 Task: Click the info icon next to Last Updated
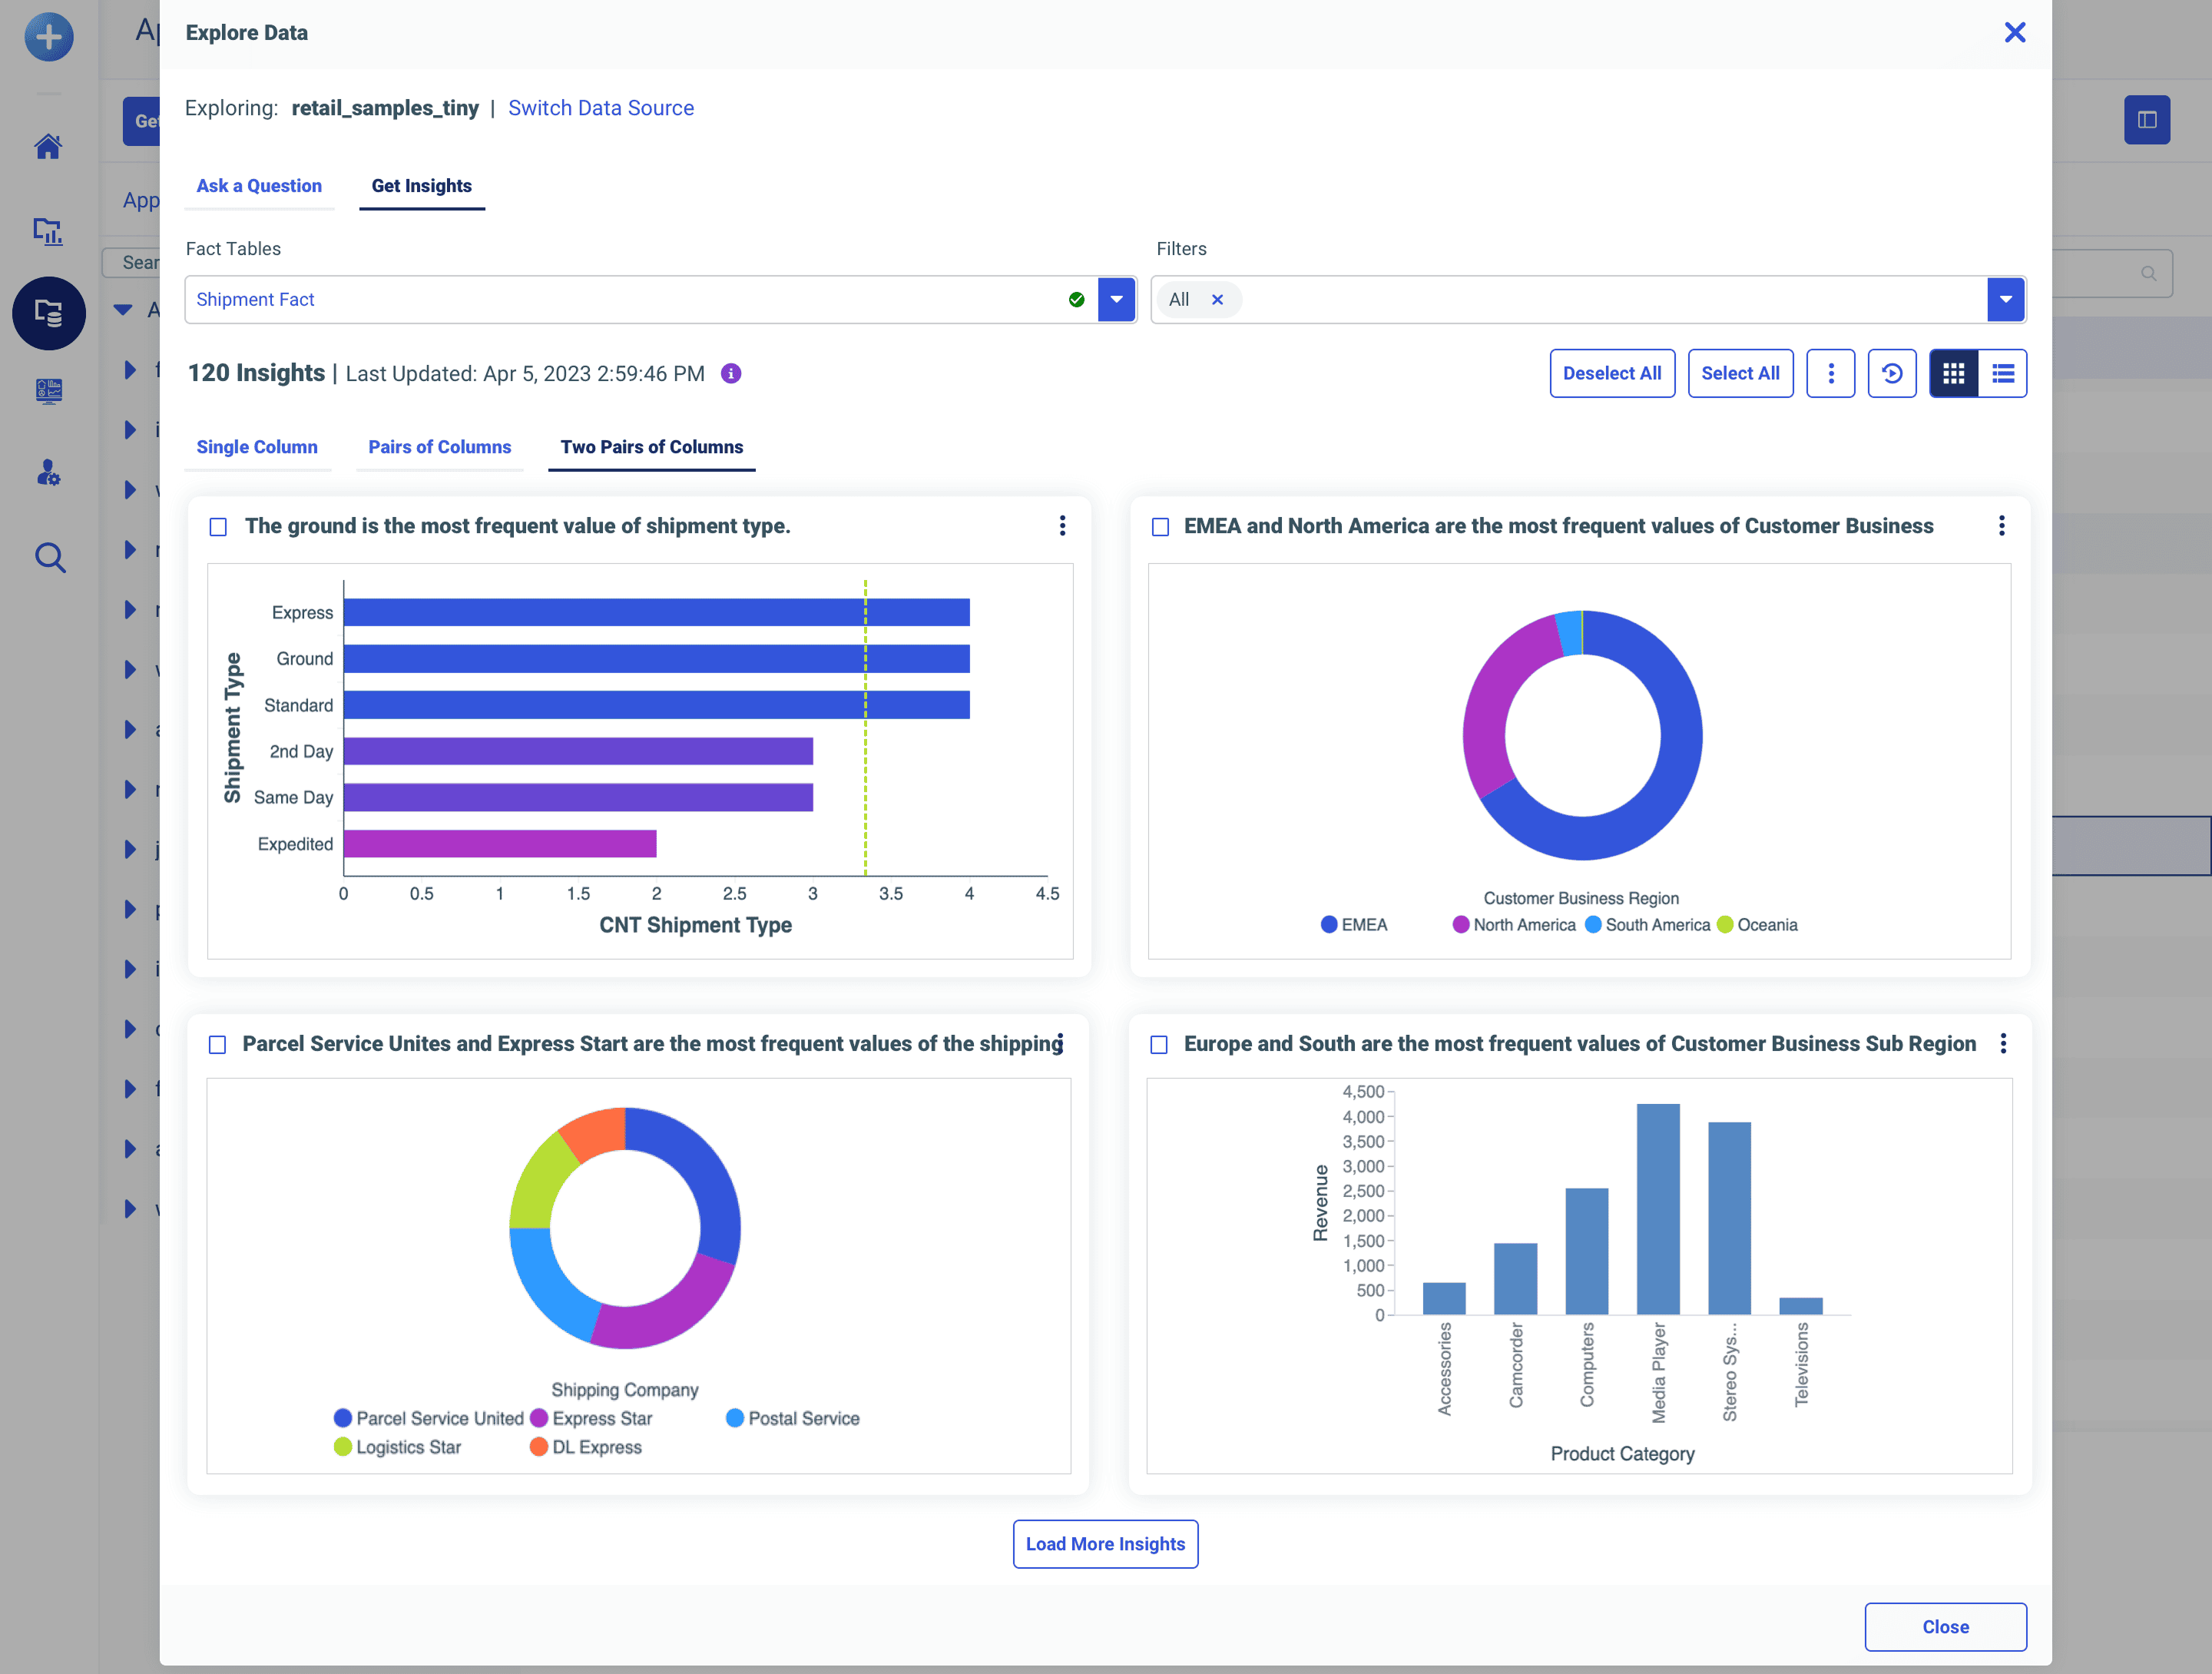coord(731,373)
